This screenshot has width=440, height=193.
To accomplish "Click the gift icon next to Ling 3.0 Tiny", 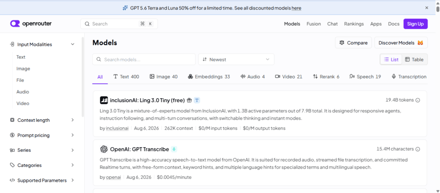I will click(x=189, y=100).
